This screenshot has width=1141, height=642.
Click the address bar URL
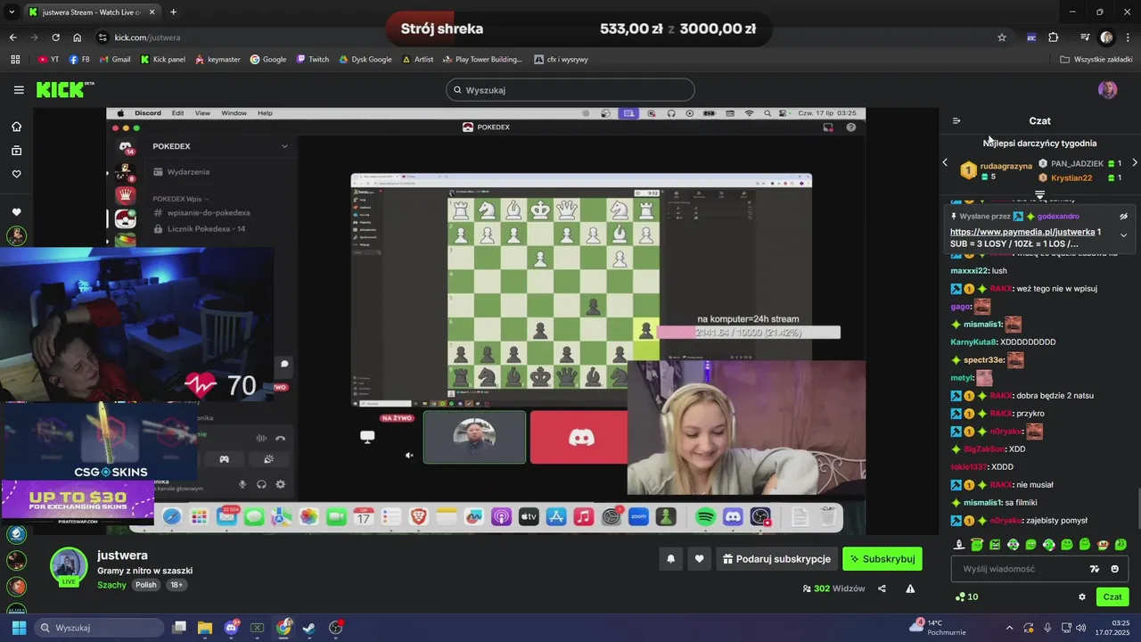pos(147,37)
